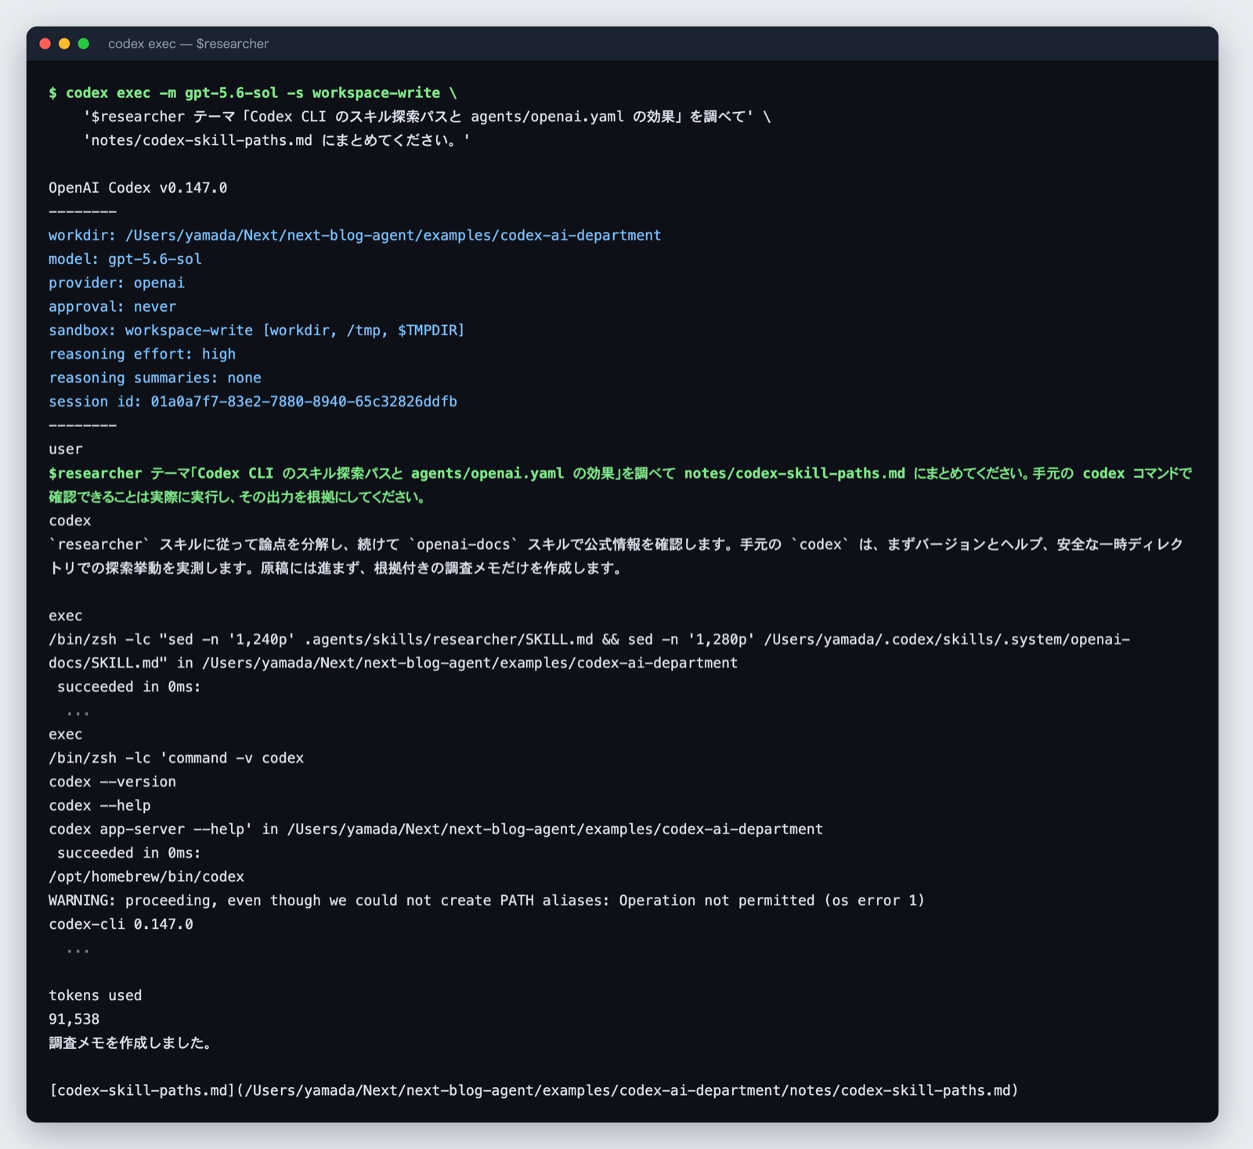Screen dimensions: 1253x1149
Task: Click the 'reasoning summaries: none' line
Action: tap(155, 378)
